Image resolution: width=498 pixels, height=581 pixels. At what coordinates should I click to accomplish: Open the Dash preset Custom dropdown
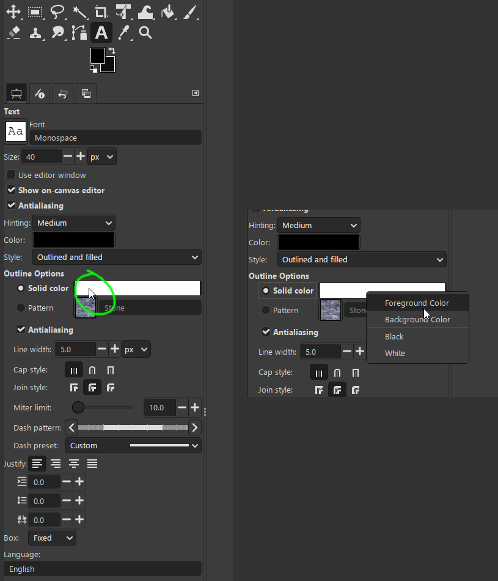pyautogui.click(x=133, y=445)
